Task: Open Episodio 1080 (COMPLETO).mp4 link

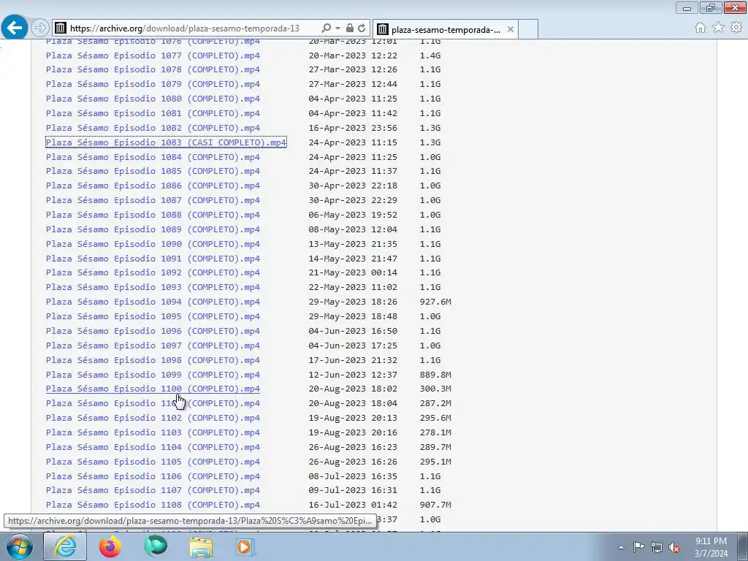Action: 153,99
